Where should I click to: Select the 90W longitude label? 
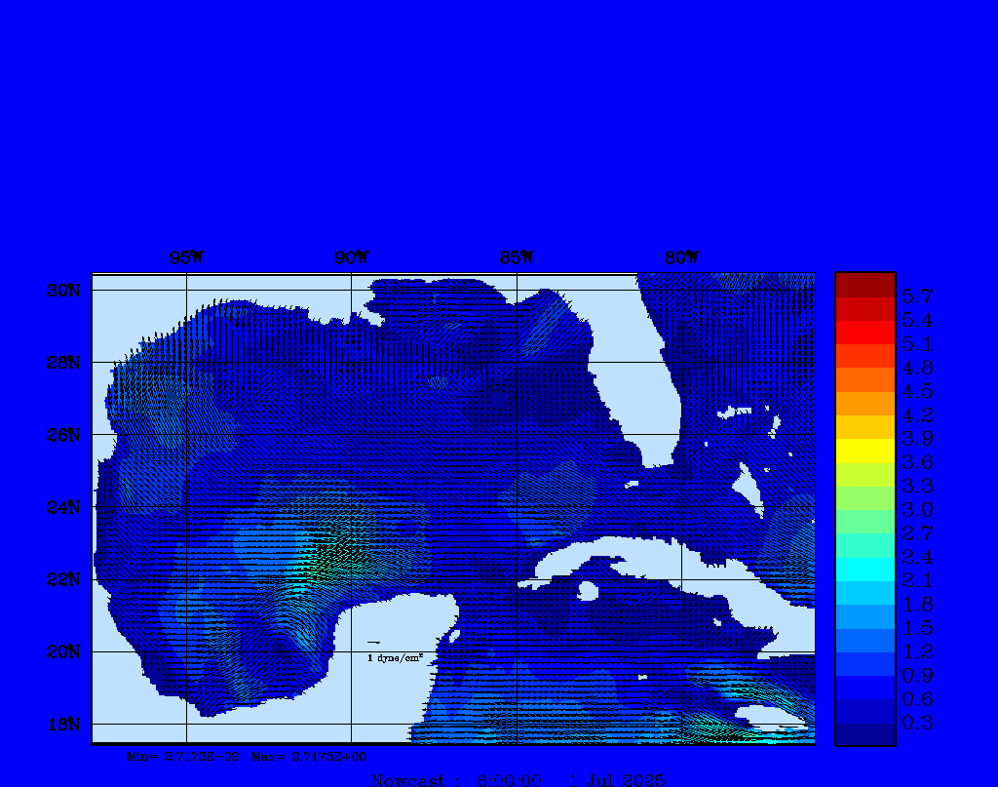point(351,257)
